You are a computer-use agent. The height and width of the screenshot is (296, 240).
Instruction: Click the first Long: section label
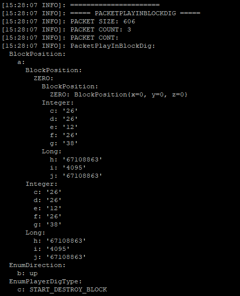click(x=52, y=151)
